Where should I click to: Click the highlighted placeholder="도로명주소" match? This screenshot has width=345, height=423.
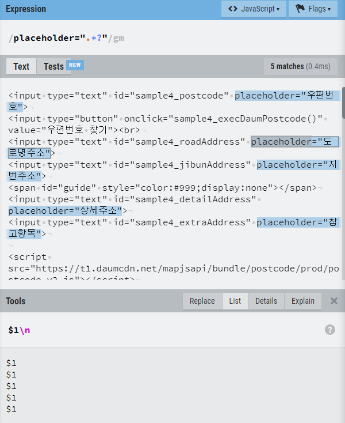(x=295, y=142)
